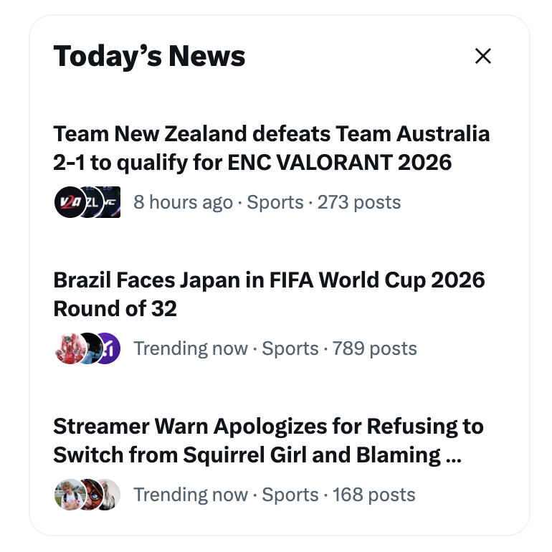
Task: Open the Brazil Faces Japan World Cup headline
Action: (x=269, y=295)
